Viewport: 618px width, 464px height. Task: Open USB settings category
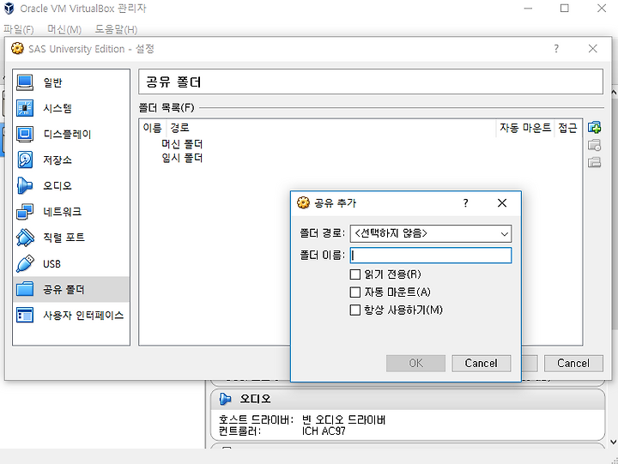(71, 263)
